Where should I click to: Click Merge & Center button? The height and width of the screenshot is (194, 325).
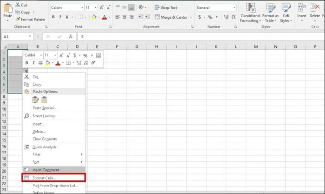[x=171, y=17]
